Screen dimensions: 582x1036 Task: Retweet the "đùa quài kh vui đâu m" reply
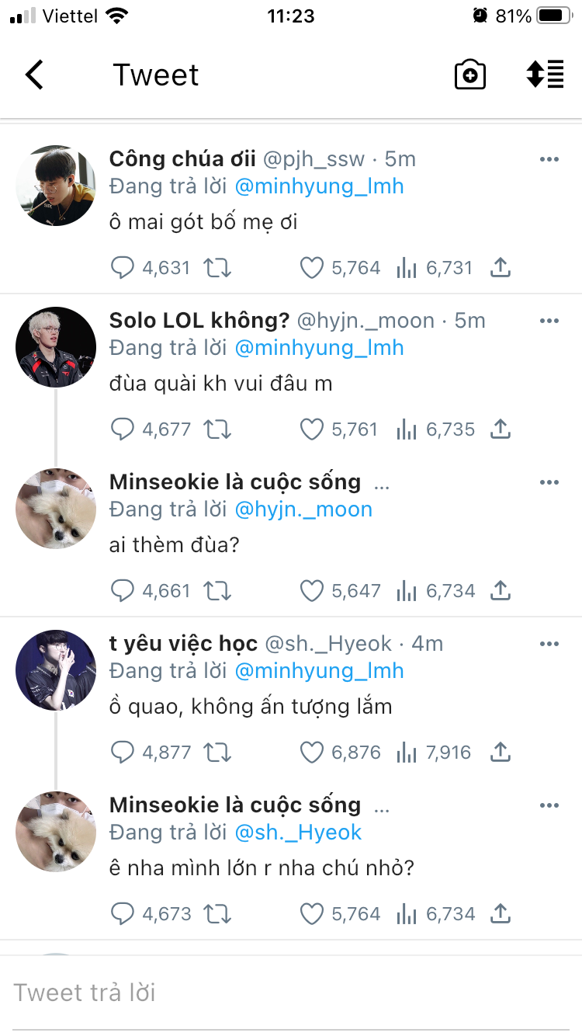pyautogui.click(x=217, y=429)
